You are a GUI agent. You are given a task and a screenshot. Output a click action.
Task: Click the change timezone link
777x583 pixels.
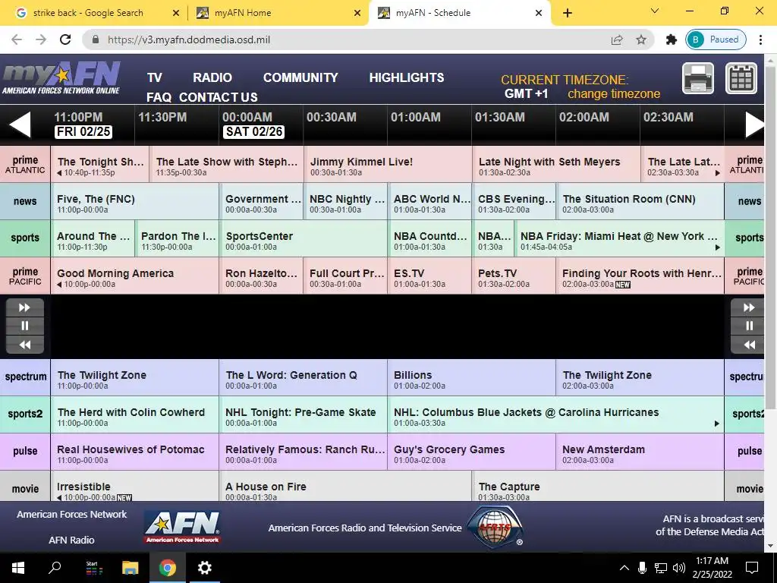coord(613,94)
